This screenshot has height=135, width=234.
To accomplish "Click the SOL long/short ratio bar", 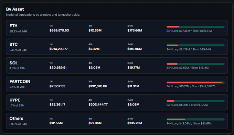I will pyautogui.click(x=195, y=64).
